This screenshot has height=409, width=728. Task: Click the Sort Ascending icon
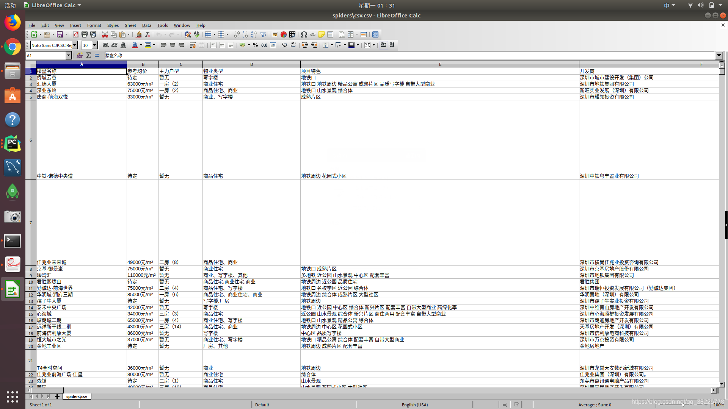point(245,34)
